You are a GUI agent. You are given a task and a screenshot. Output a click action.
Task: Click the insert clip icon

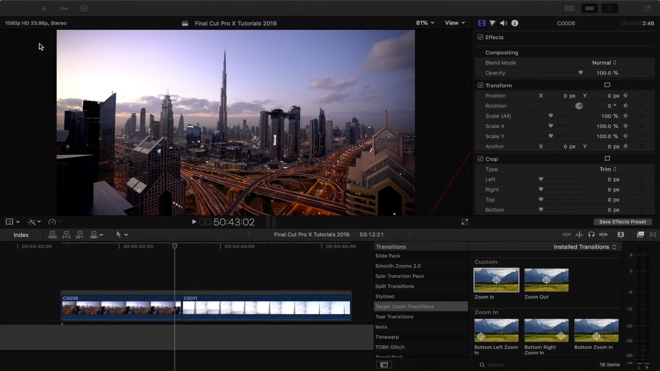click(66, 235)
